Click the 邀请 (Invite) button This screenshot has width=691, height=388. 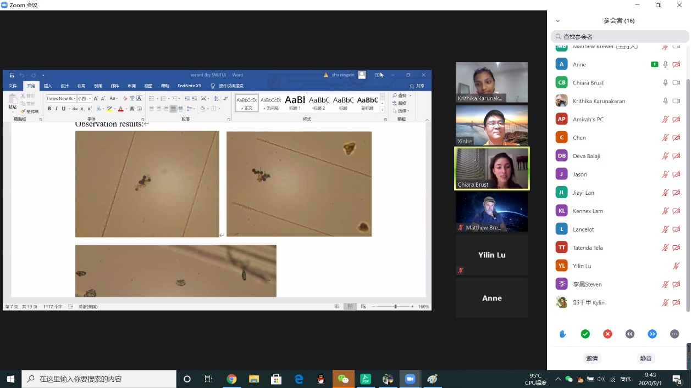tap(592, 358)
